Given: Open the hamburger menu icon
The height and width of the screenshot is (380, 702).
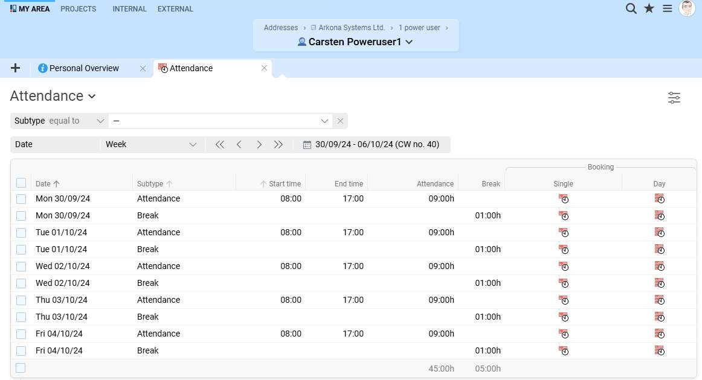Looking at the screenshot, I should coord(667,8).
